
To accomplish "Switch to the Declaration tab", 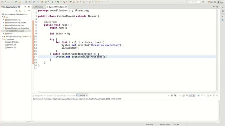I will click(60, 96).
